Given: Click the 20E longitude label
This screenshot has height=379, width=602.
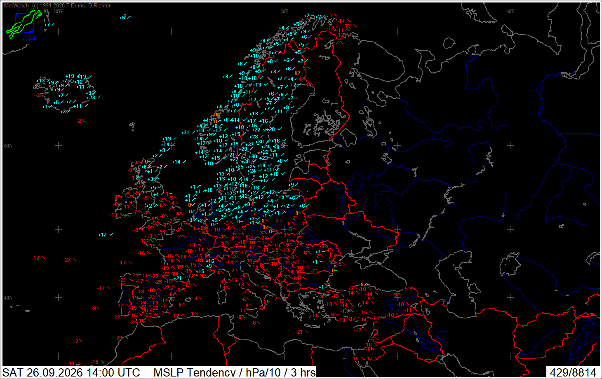Looking at the screenshot, I should (x=284, y=12).
